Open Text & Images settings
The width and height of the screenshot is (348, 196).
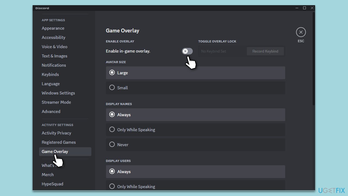(54, 56)
